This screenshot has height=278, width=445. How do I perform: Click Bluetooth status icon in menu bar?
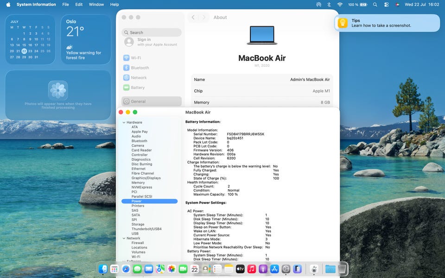[x=329, y=5]
